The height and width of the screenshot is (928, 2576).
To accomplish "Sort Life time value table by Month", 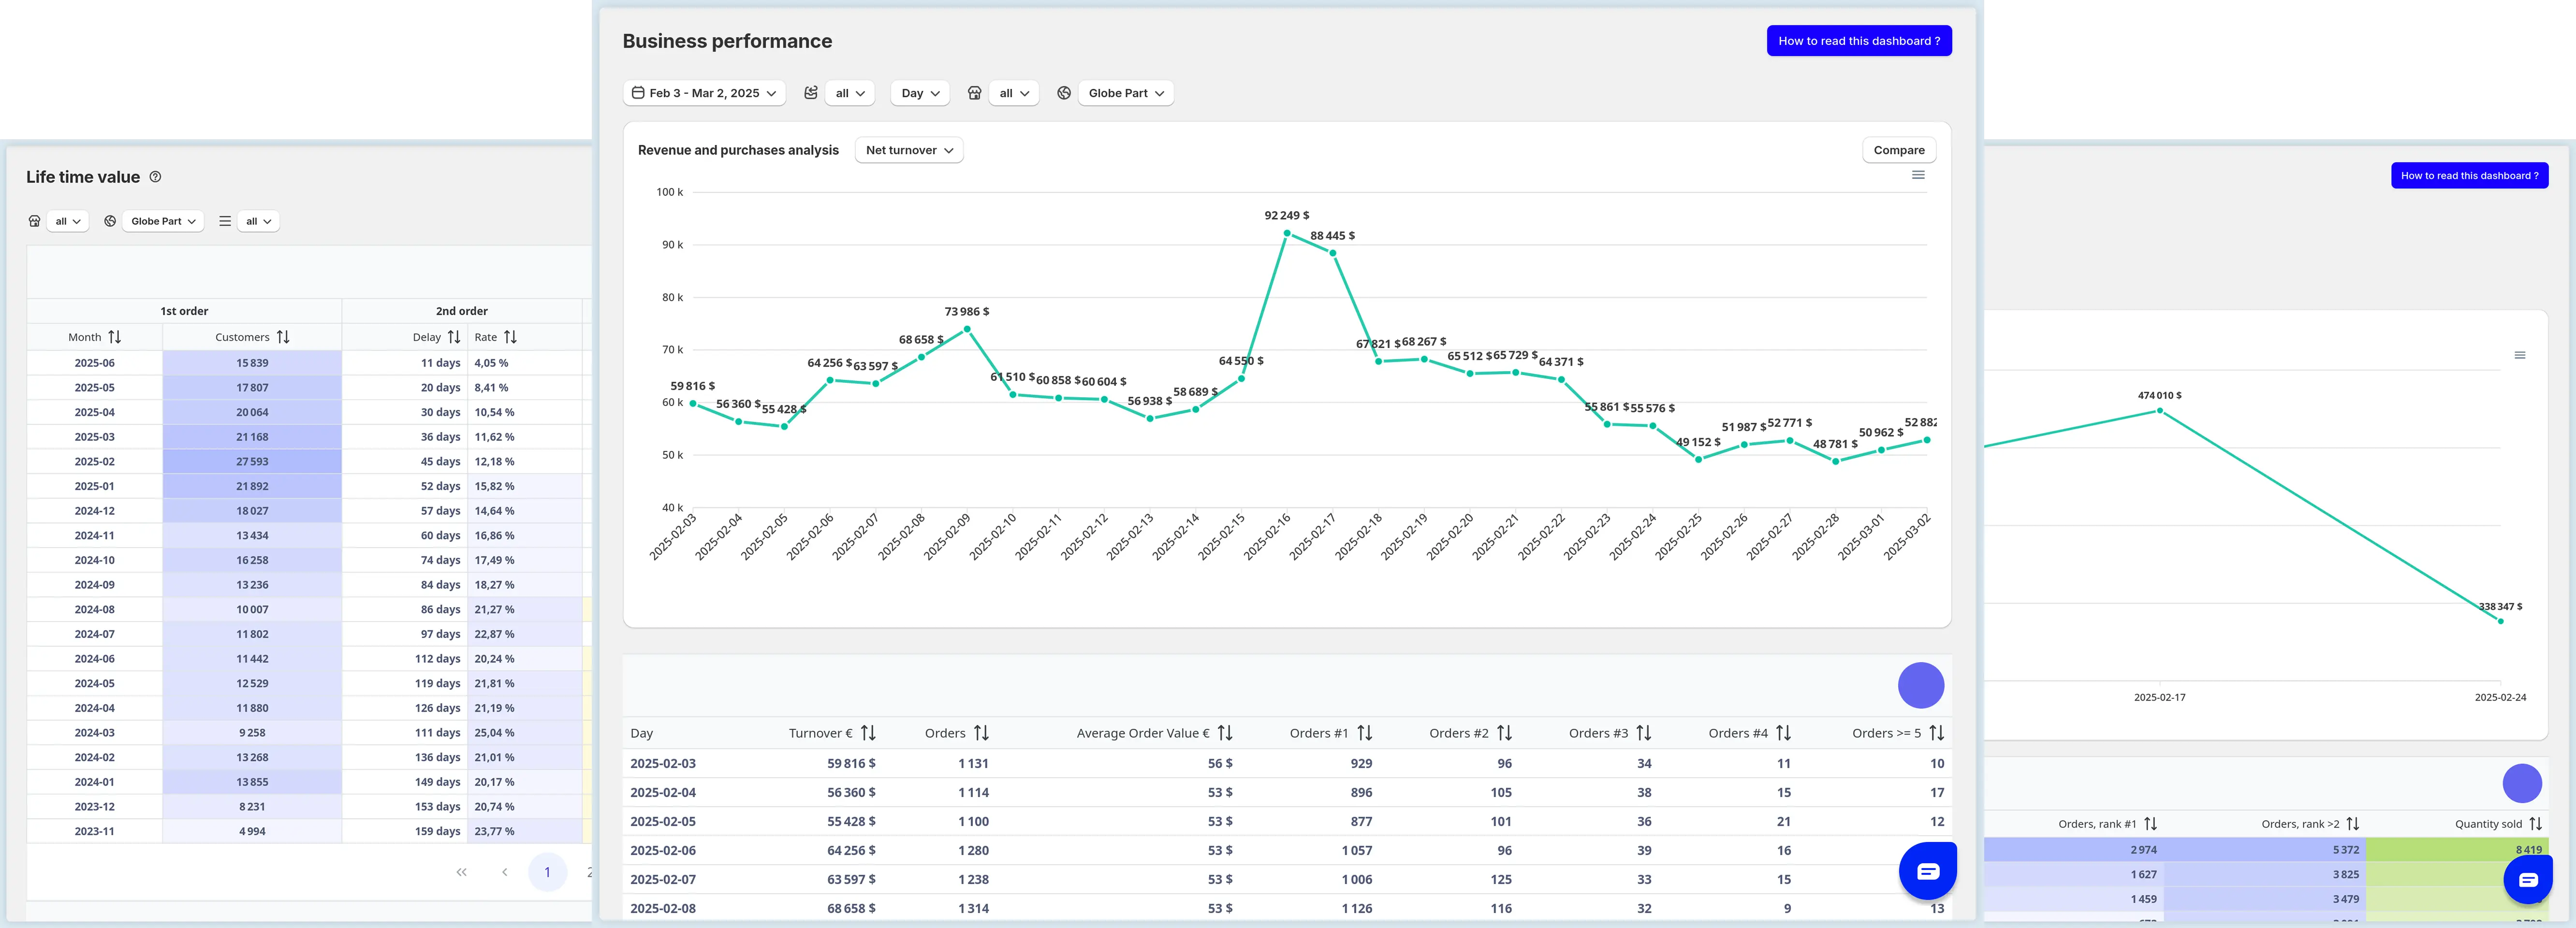I will tap(115, 337).
